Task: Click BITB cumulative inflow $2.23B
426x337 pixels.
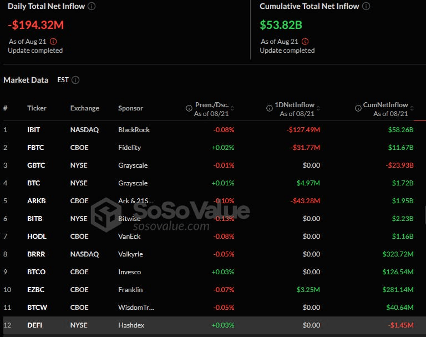Action: [x=403, y=219]
